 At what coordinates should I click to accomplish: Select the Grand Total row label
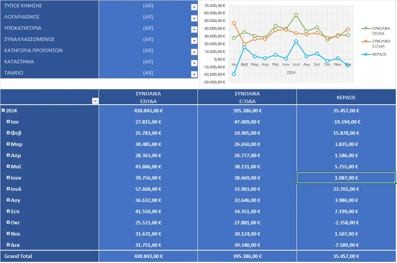pyautogui.click(x=18, y=256)
